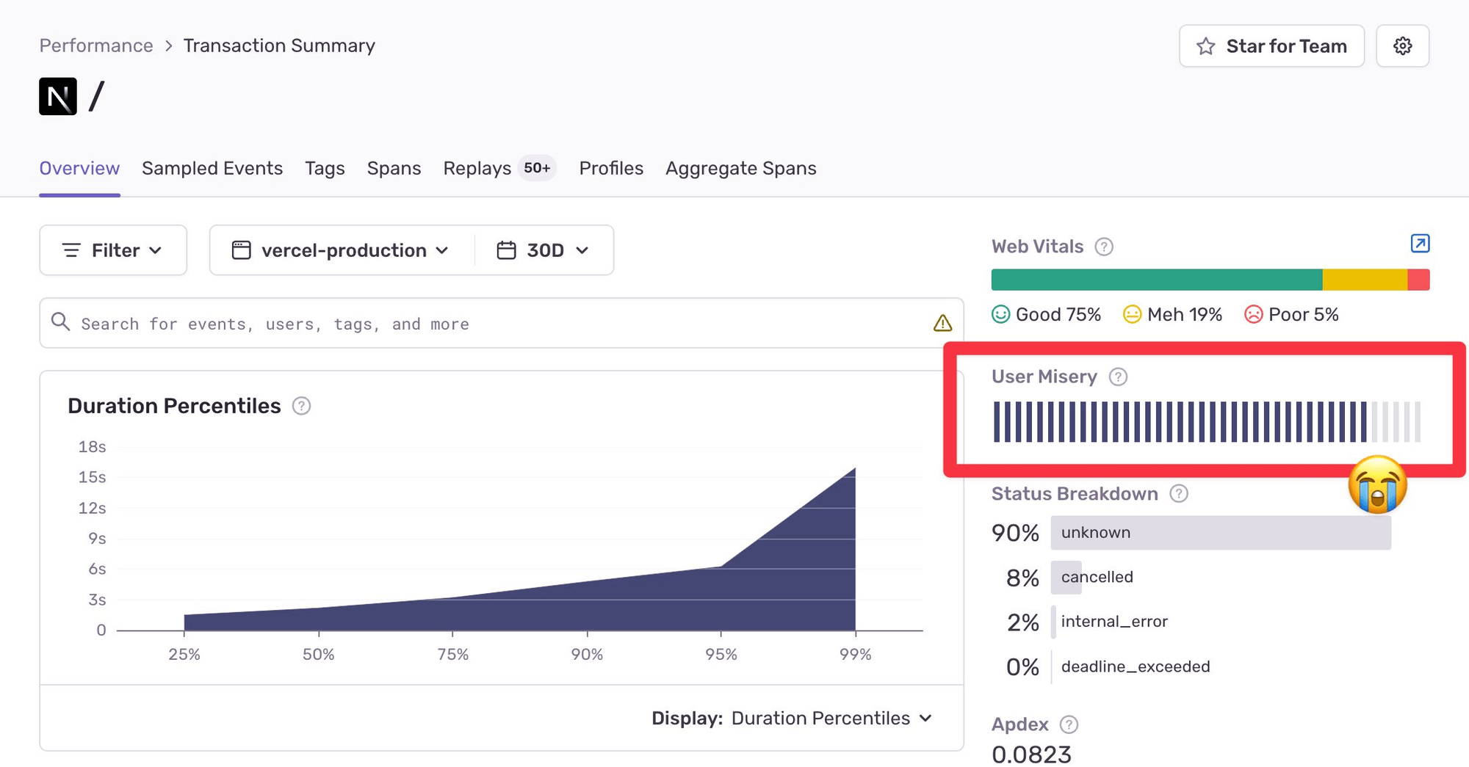
Task: Open the vercel-production environment dropdown
Action: coord(342,250)
